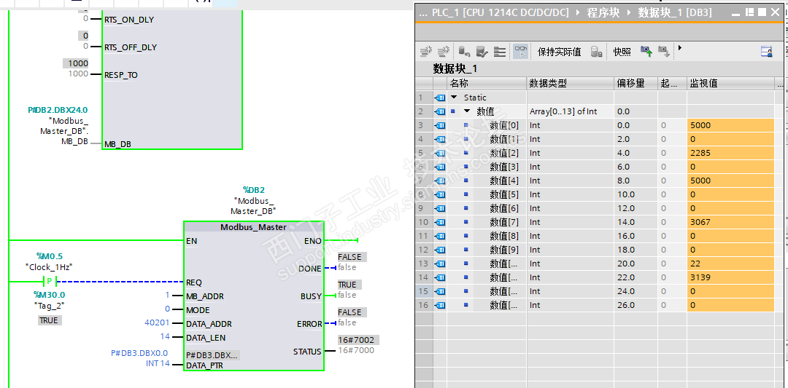This screenshot has height=388, width=788.
Task: Select the 数值[9] row name
Action: [x=504, y=250]
